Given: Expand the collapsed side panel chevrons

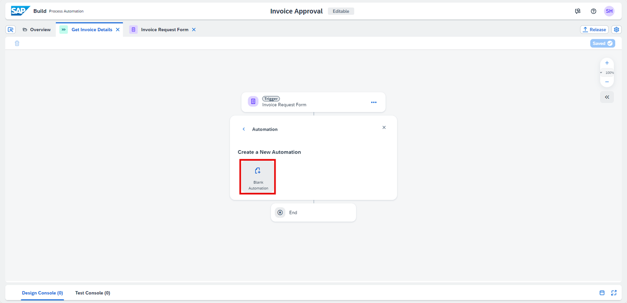Looking at the screenshot, I should pyautogui.click(x=607, y=97).
